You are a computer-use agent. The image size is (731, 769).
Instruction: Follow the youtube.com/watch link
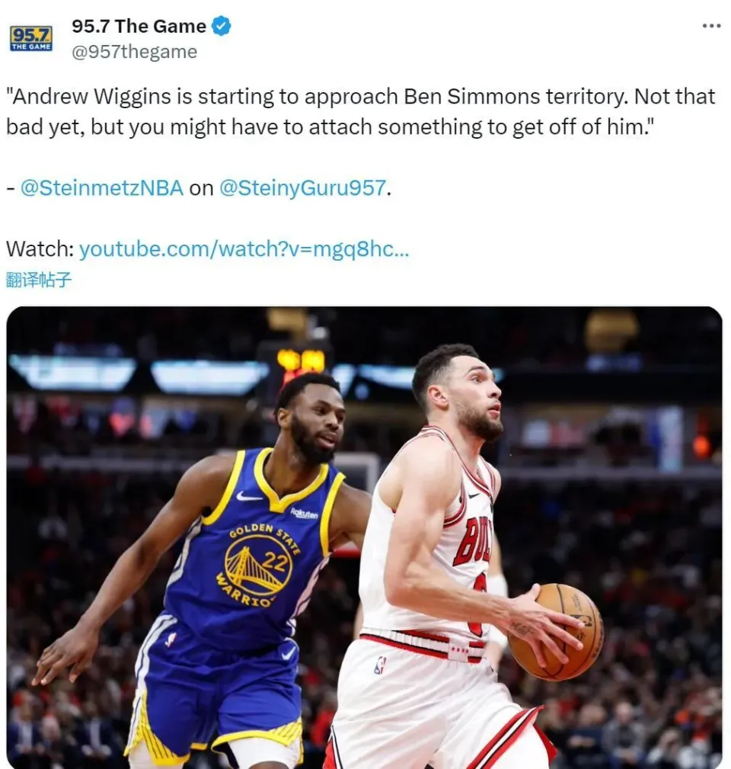(x=244, y=249)
